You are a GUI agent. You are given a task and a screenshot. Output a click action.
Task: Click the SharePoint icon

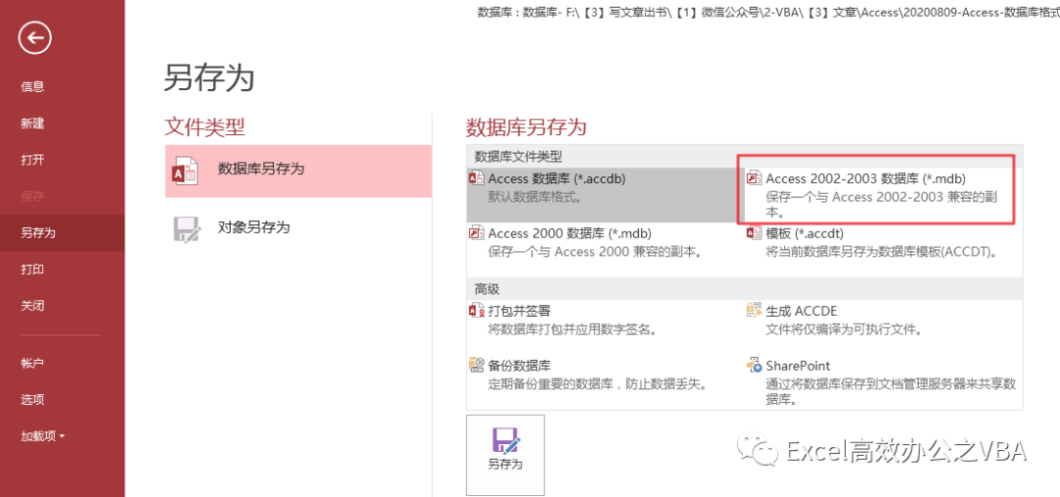click(x=754, y=366)
